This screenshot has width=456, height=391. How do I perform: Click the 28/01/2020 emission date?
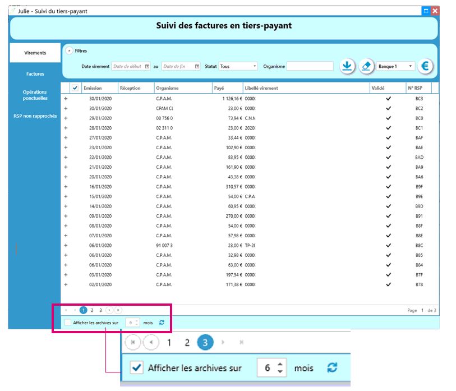(100, 128)
